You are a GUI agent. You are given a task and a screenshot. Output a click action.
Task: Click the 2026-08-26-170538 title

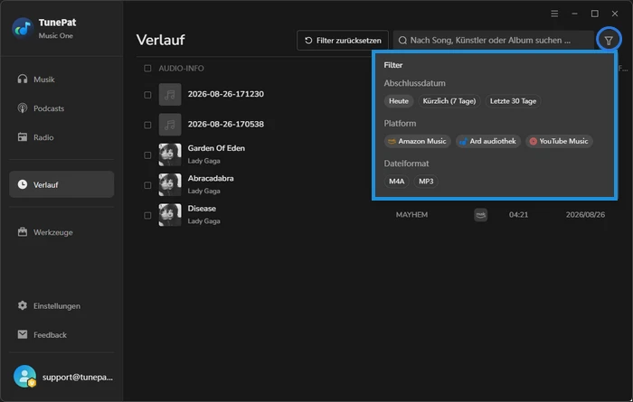tap(226, 124)
